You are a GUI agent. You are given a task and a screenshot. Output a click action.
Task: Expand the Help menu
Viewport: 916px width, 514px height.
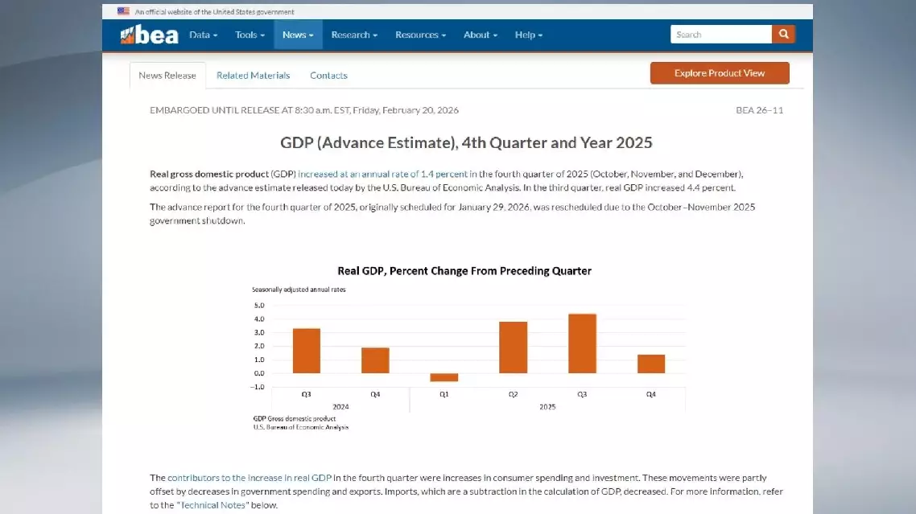coord(529,35)
